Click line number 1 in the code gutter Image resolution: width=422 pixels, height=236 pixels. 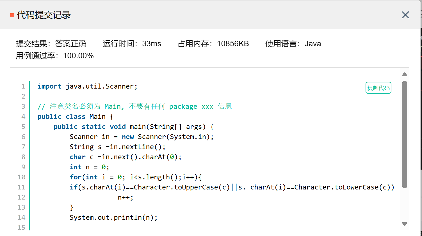click(23, 86)
